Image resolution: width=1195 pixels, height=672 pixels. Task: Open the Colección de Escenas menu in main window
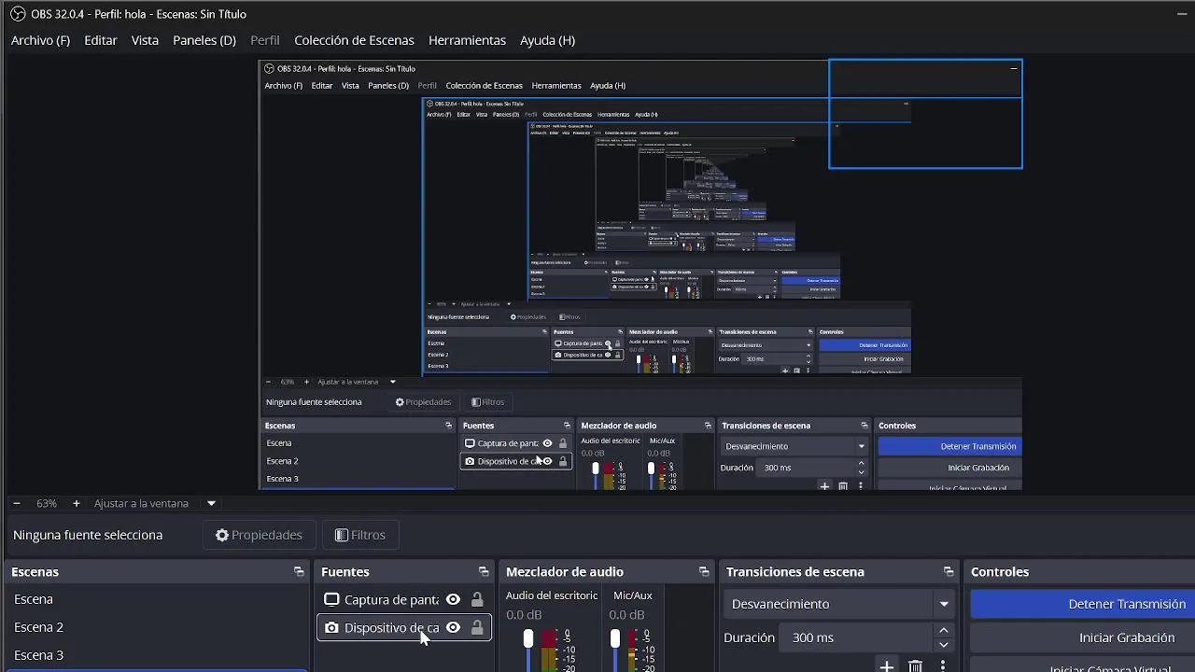(354, 40)
